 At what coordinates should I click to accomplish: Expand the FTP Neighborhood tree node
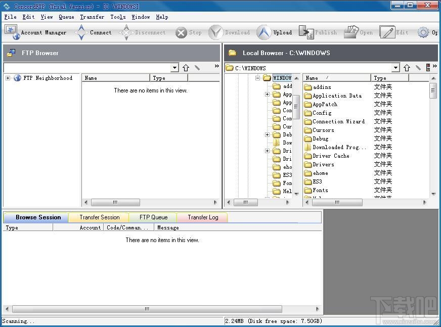(x=8, y=78)
